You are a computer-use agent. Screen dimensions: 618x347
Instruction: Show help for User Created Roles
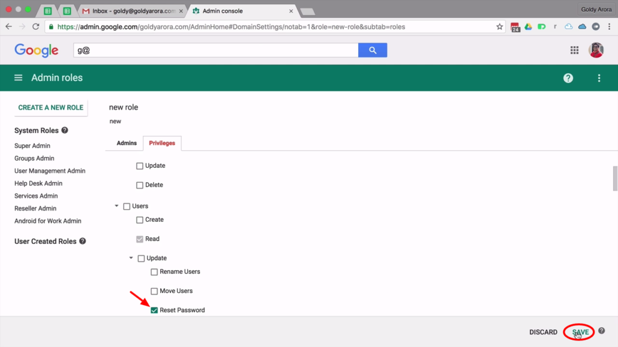[x=82, y=241]
